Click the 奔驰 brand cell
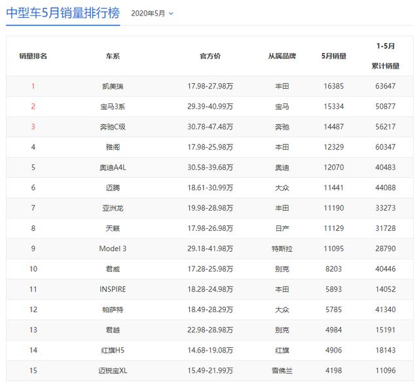This screenshot has width=419, height=382. (x=282, y=127)
